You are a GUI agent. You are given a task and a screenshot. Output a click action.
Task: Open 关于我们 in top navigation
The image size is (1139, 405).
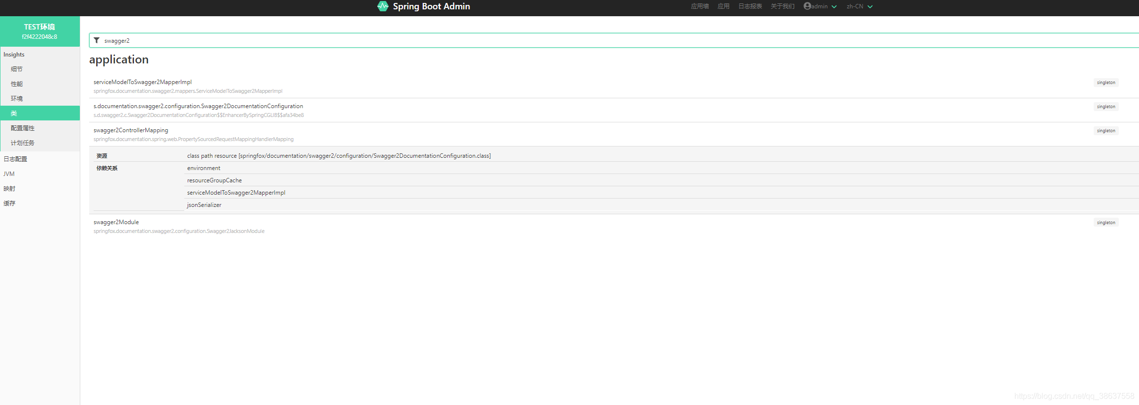(x=782, y=6)
